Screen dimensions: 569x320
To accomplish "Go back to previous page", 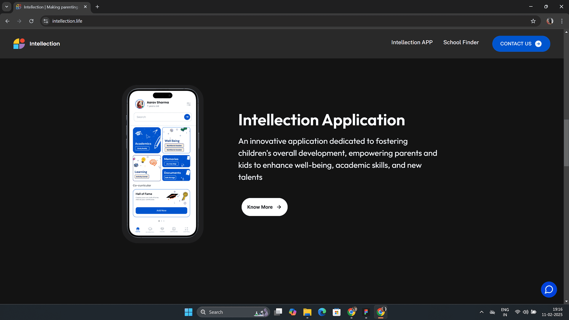I will 7,21.
